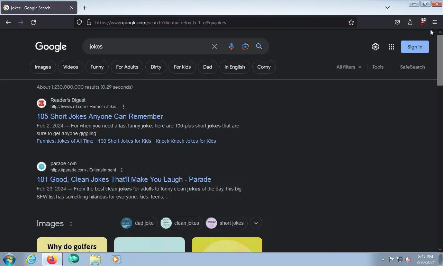This screenshot has width=443, height=266.
Task: Open the Pocket save icon
Action: (397, 23)
